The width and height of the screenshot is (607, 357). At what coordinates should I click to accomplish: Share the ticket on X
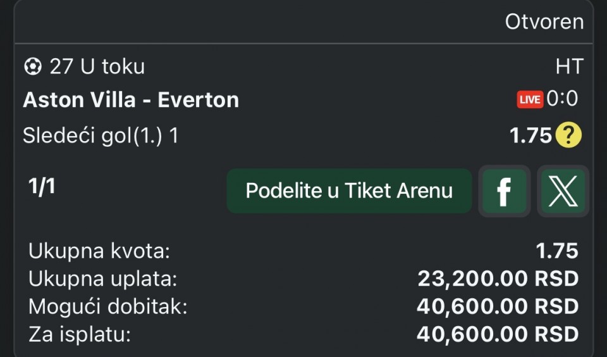pos(562,191)
